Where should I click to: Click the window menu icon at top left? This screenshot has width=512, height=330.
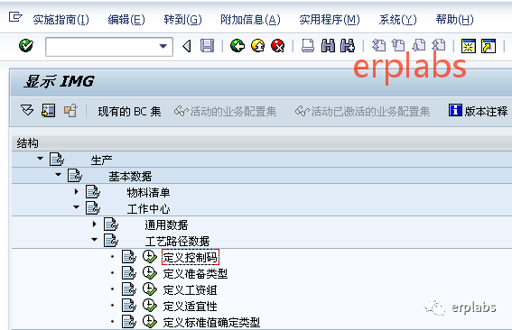pos(15,16)
